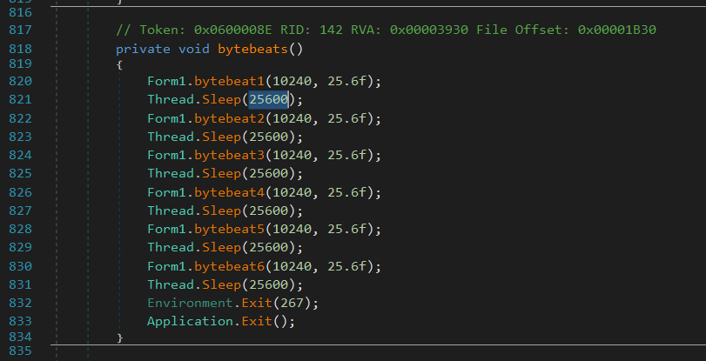Open the bytebeat1 method reference
Image resolution: width=706 pixels, height=361 pixels.
pyautogui.click(x=230, y=82)
